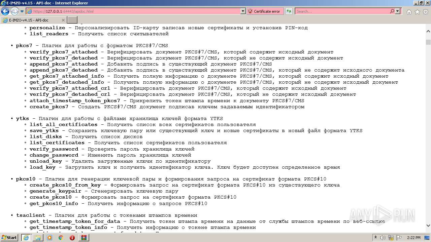Click 'verify_pkcs7_attached' method name
Viewport: 431px width, 242px height.
(x=64, y=52)
